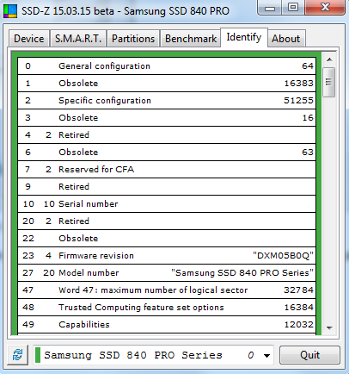Click the scrollbar up arrow
This screenshot has width=349, height=374.
tap(329, 59)
